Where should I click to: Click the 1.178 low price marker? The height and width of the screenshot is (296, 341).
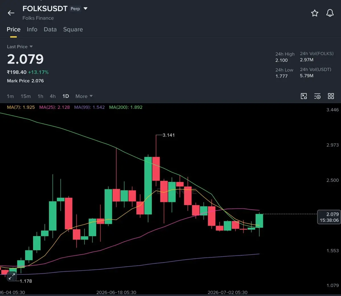(26, 281)
